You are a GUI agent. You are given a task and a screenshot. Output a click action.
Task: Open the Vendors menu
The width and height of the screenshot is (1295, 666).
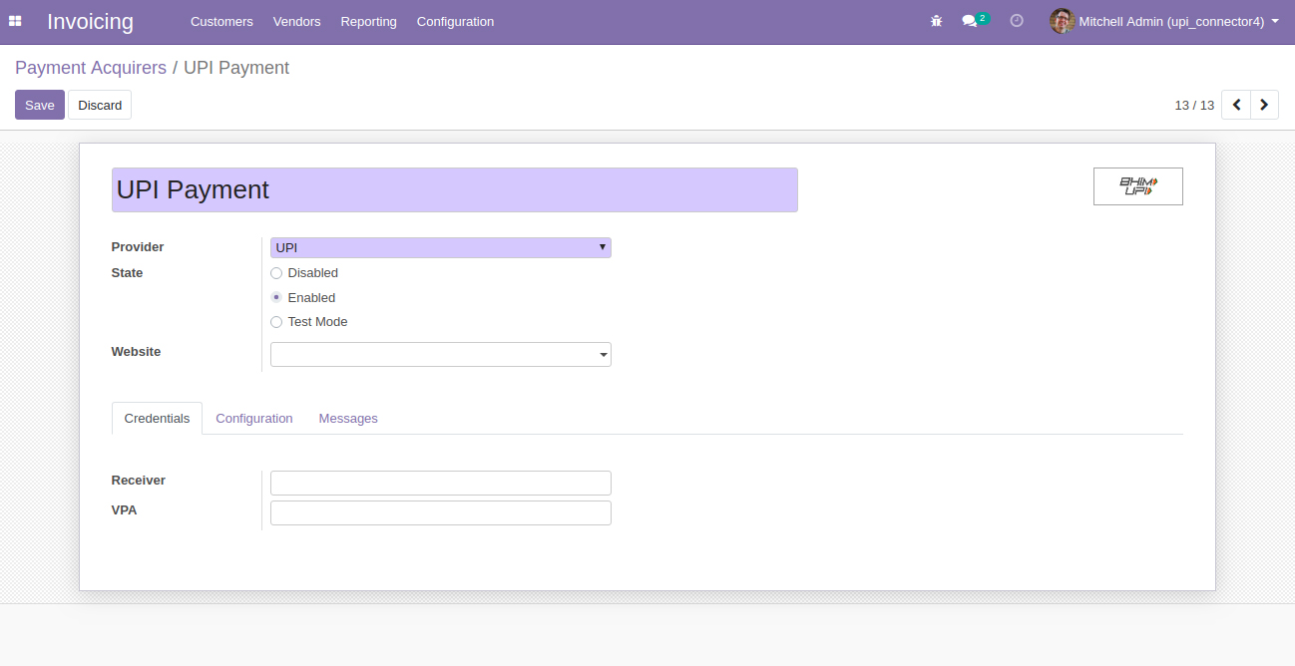coord(296,21)
